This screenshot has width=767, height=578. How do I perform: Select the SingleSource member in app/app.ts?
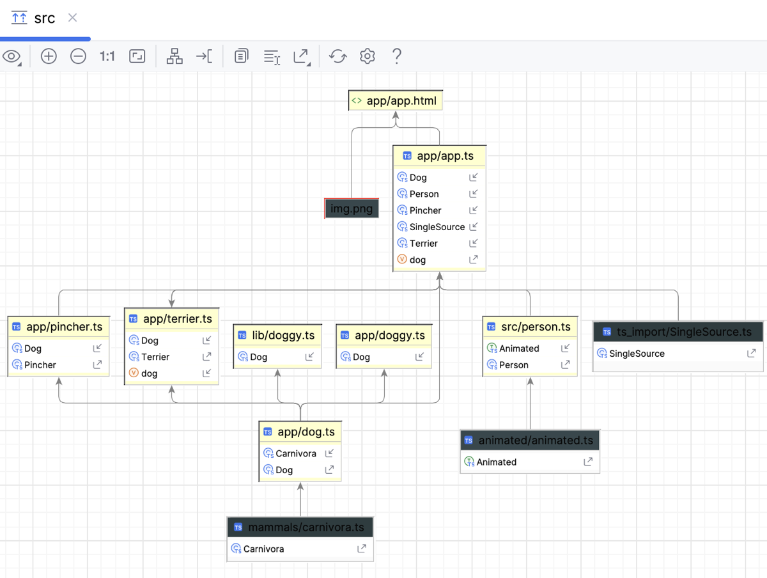pyautogui.click(x=438, y=226)
